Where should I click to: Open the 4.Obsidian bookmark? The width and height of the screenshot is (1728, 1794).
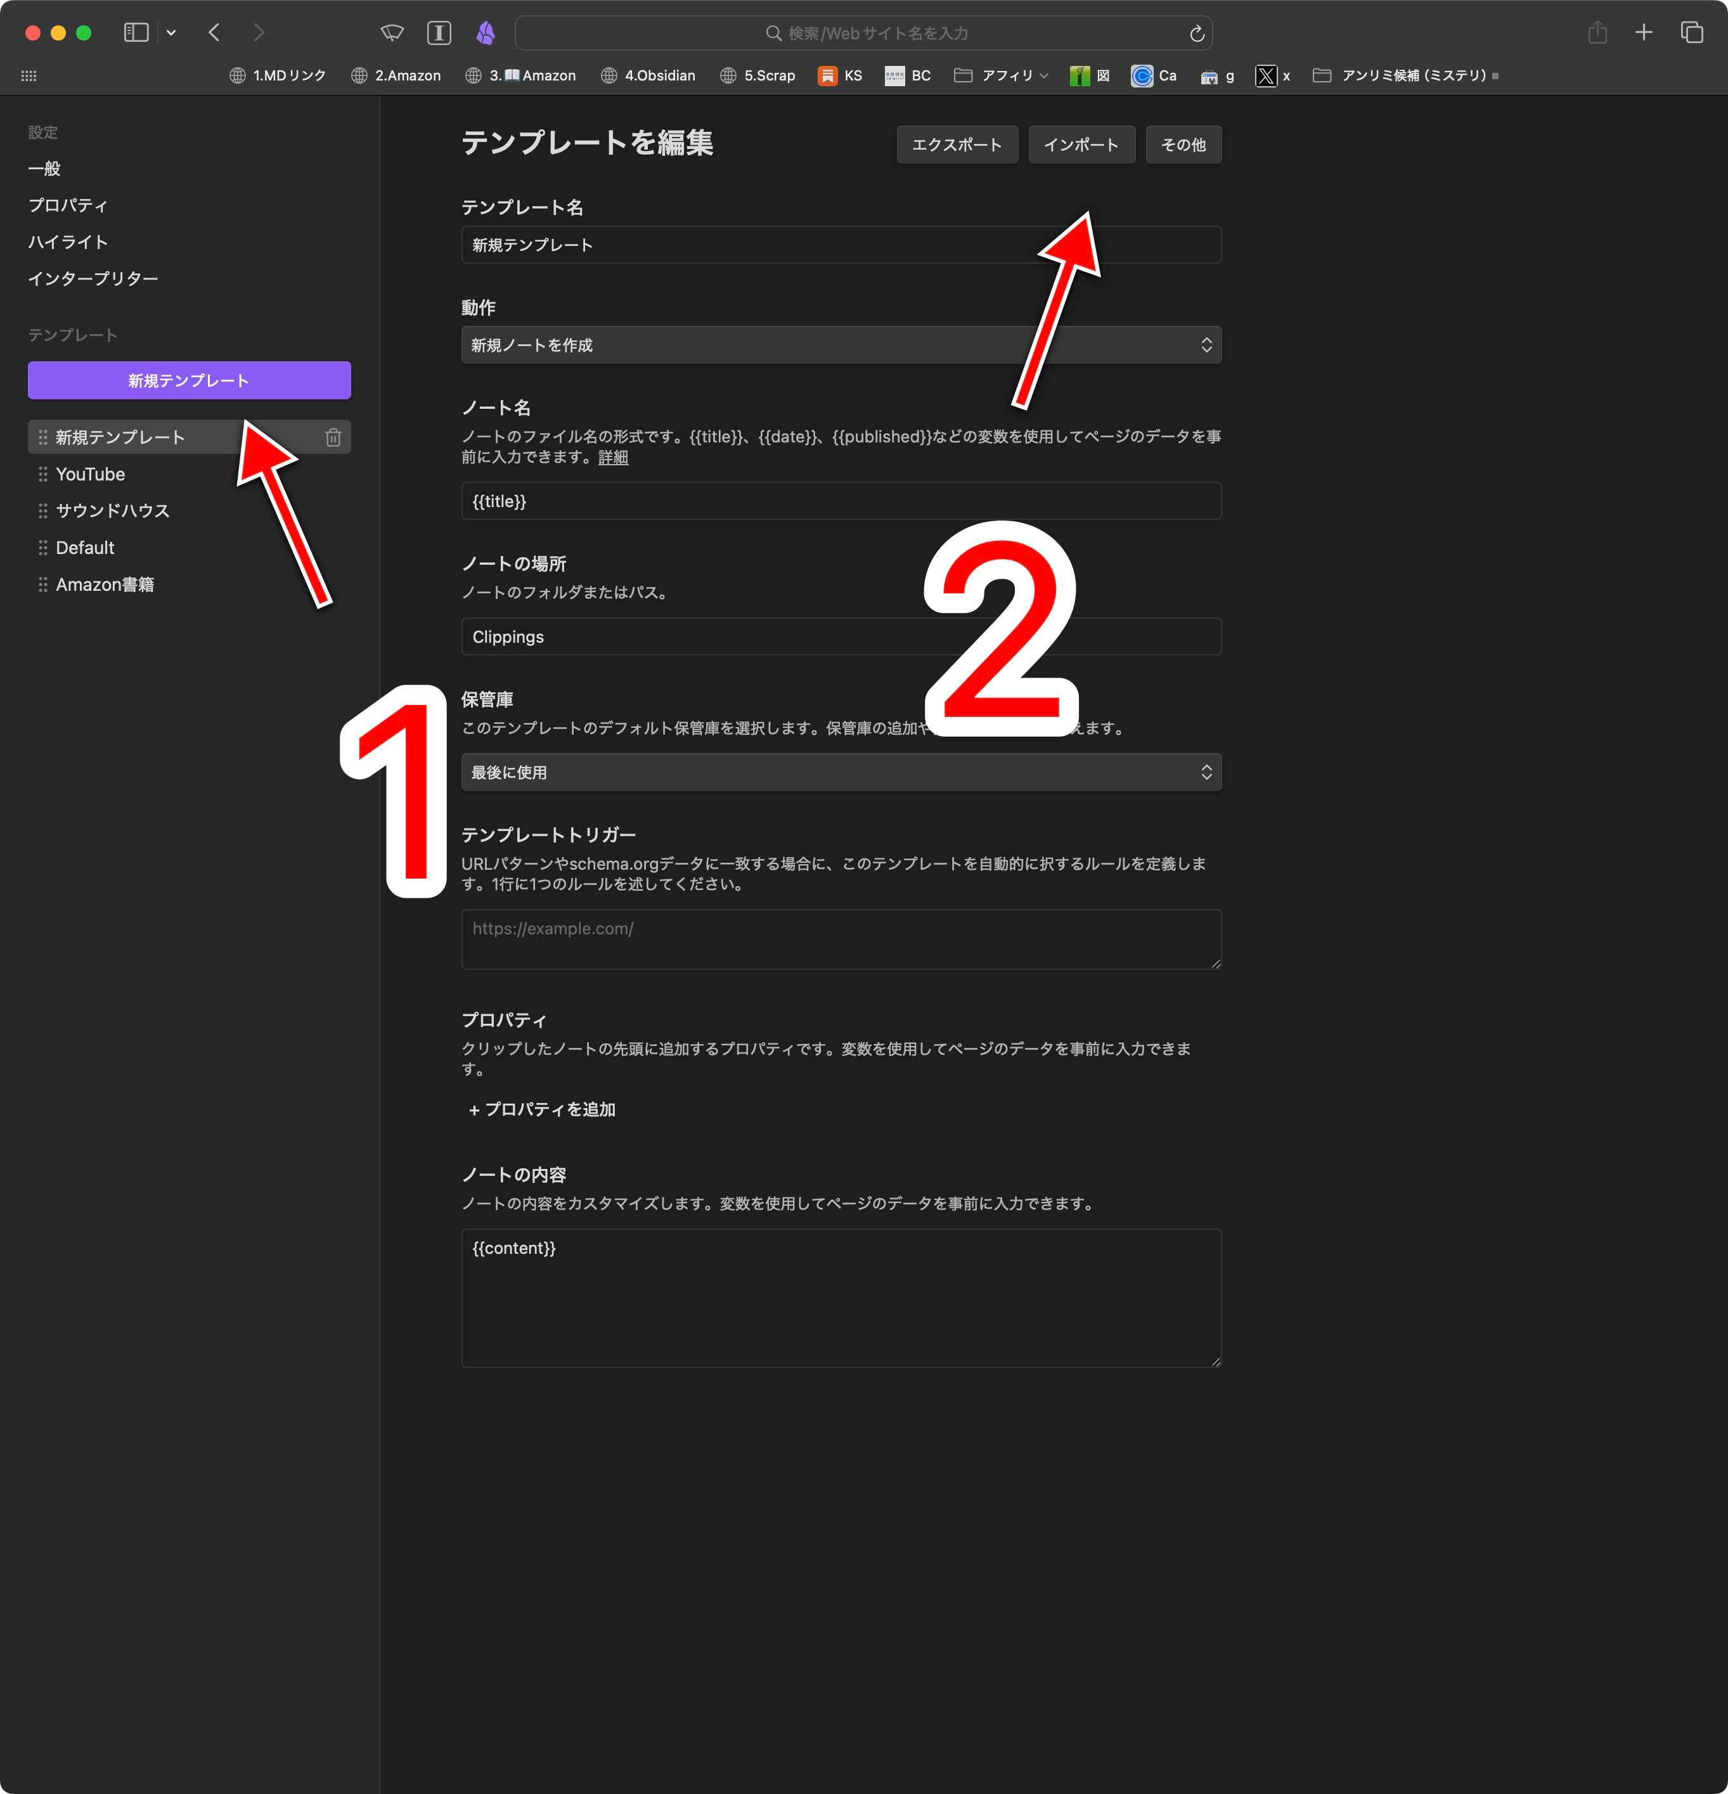tap(648, 76)
